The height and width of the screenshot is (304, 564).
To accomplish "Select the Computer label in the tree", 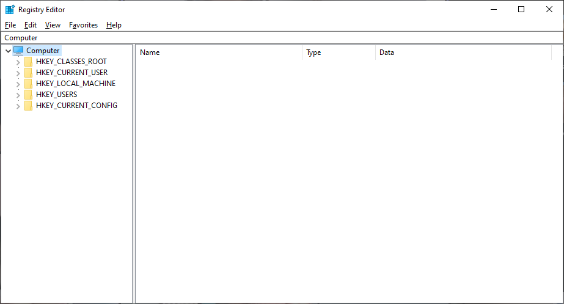I will [x=43, y=51].
